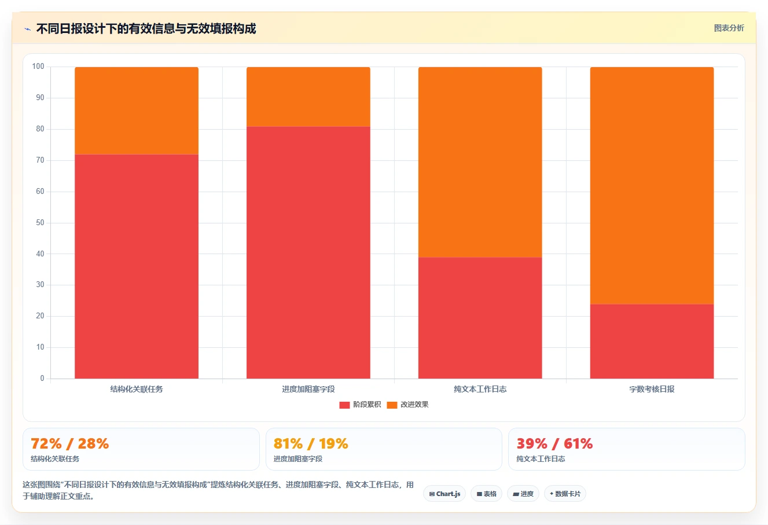
Task: Click the 进度加阻塞字段 x-axis label
Action: (x=308, y=389)
